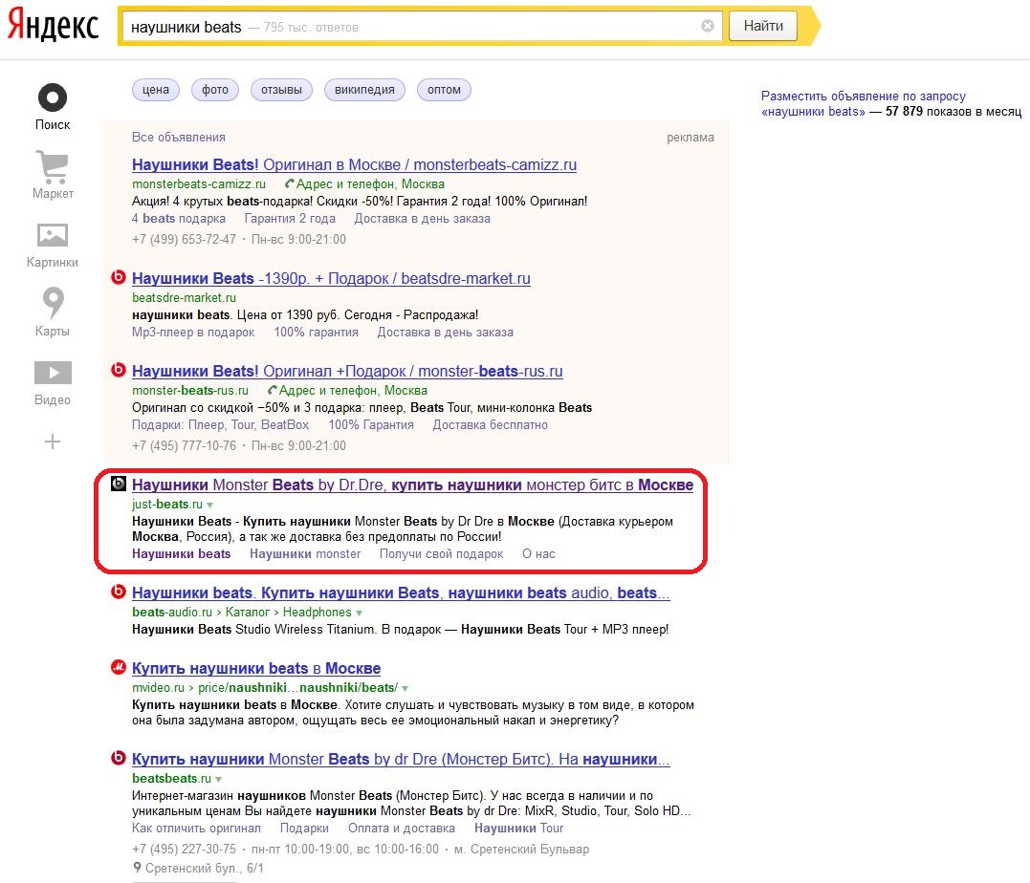The height and width of the screenshot is (883, 1030).
Task: Expand the beatsbeats.ru dropdown arrow
Action: point(219,779)
